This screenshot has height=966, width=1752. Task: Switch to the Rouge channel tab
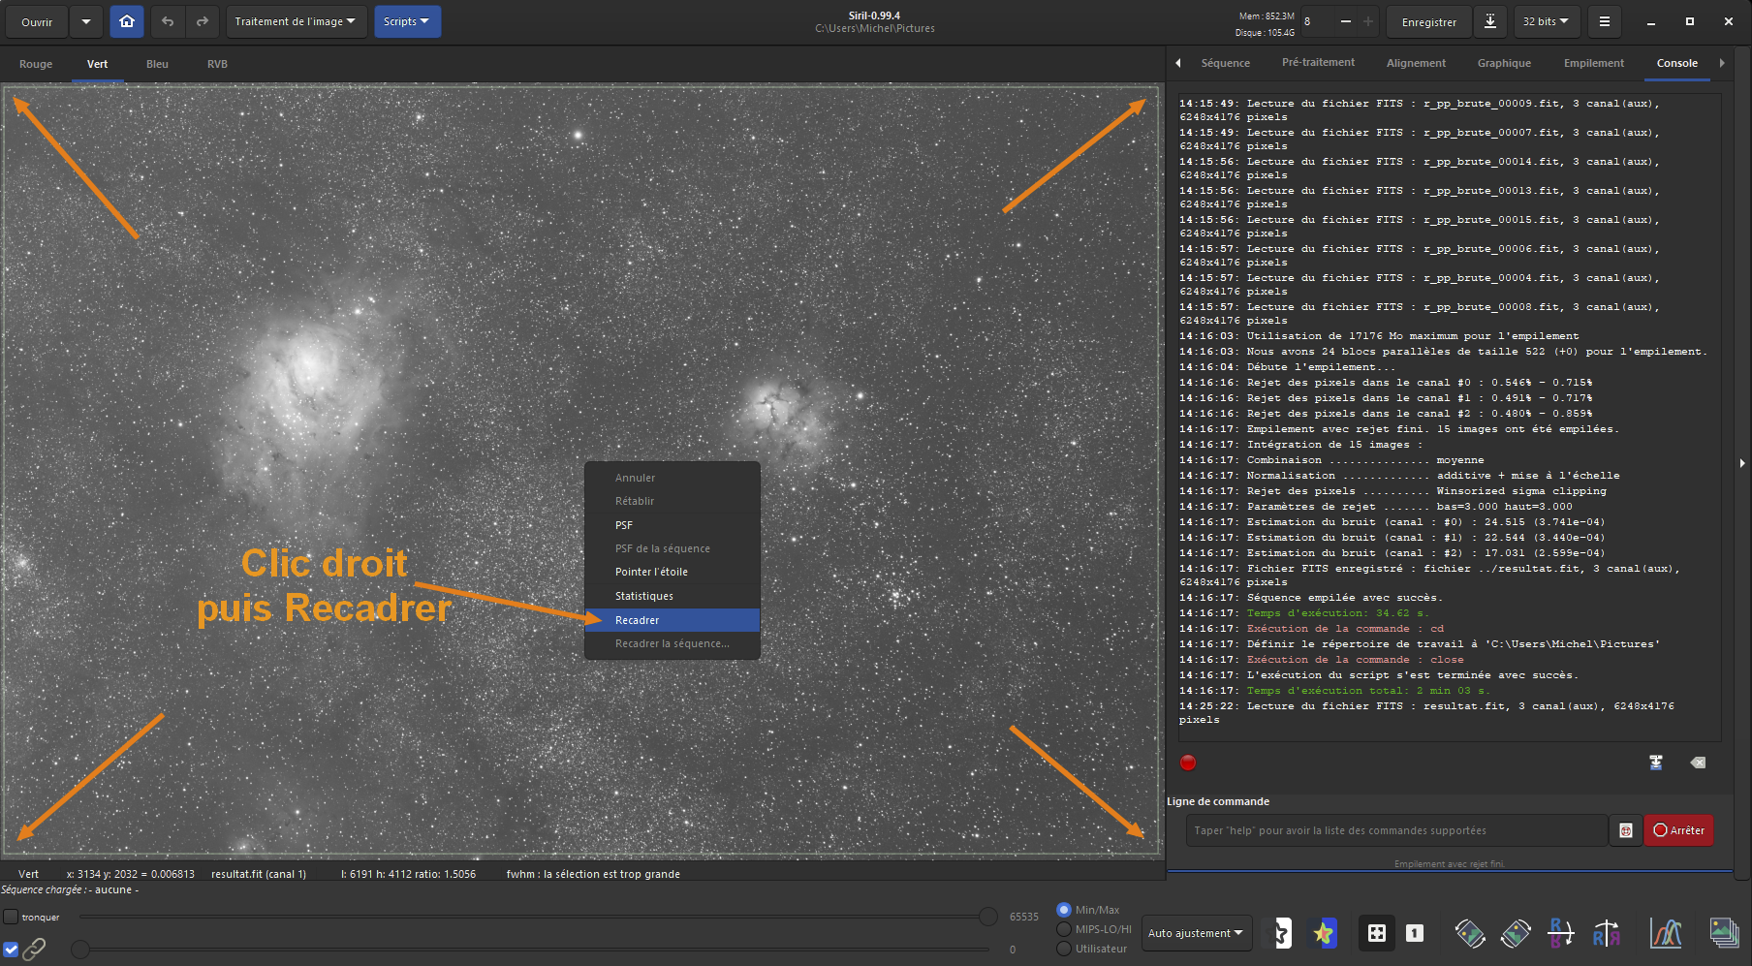pyautogui.click(x=36, y=64)
